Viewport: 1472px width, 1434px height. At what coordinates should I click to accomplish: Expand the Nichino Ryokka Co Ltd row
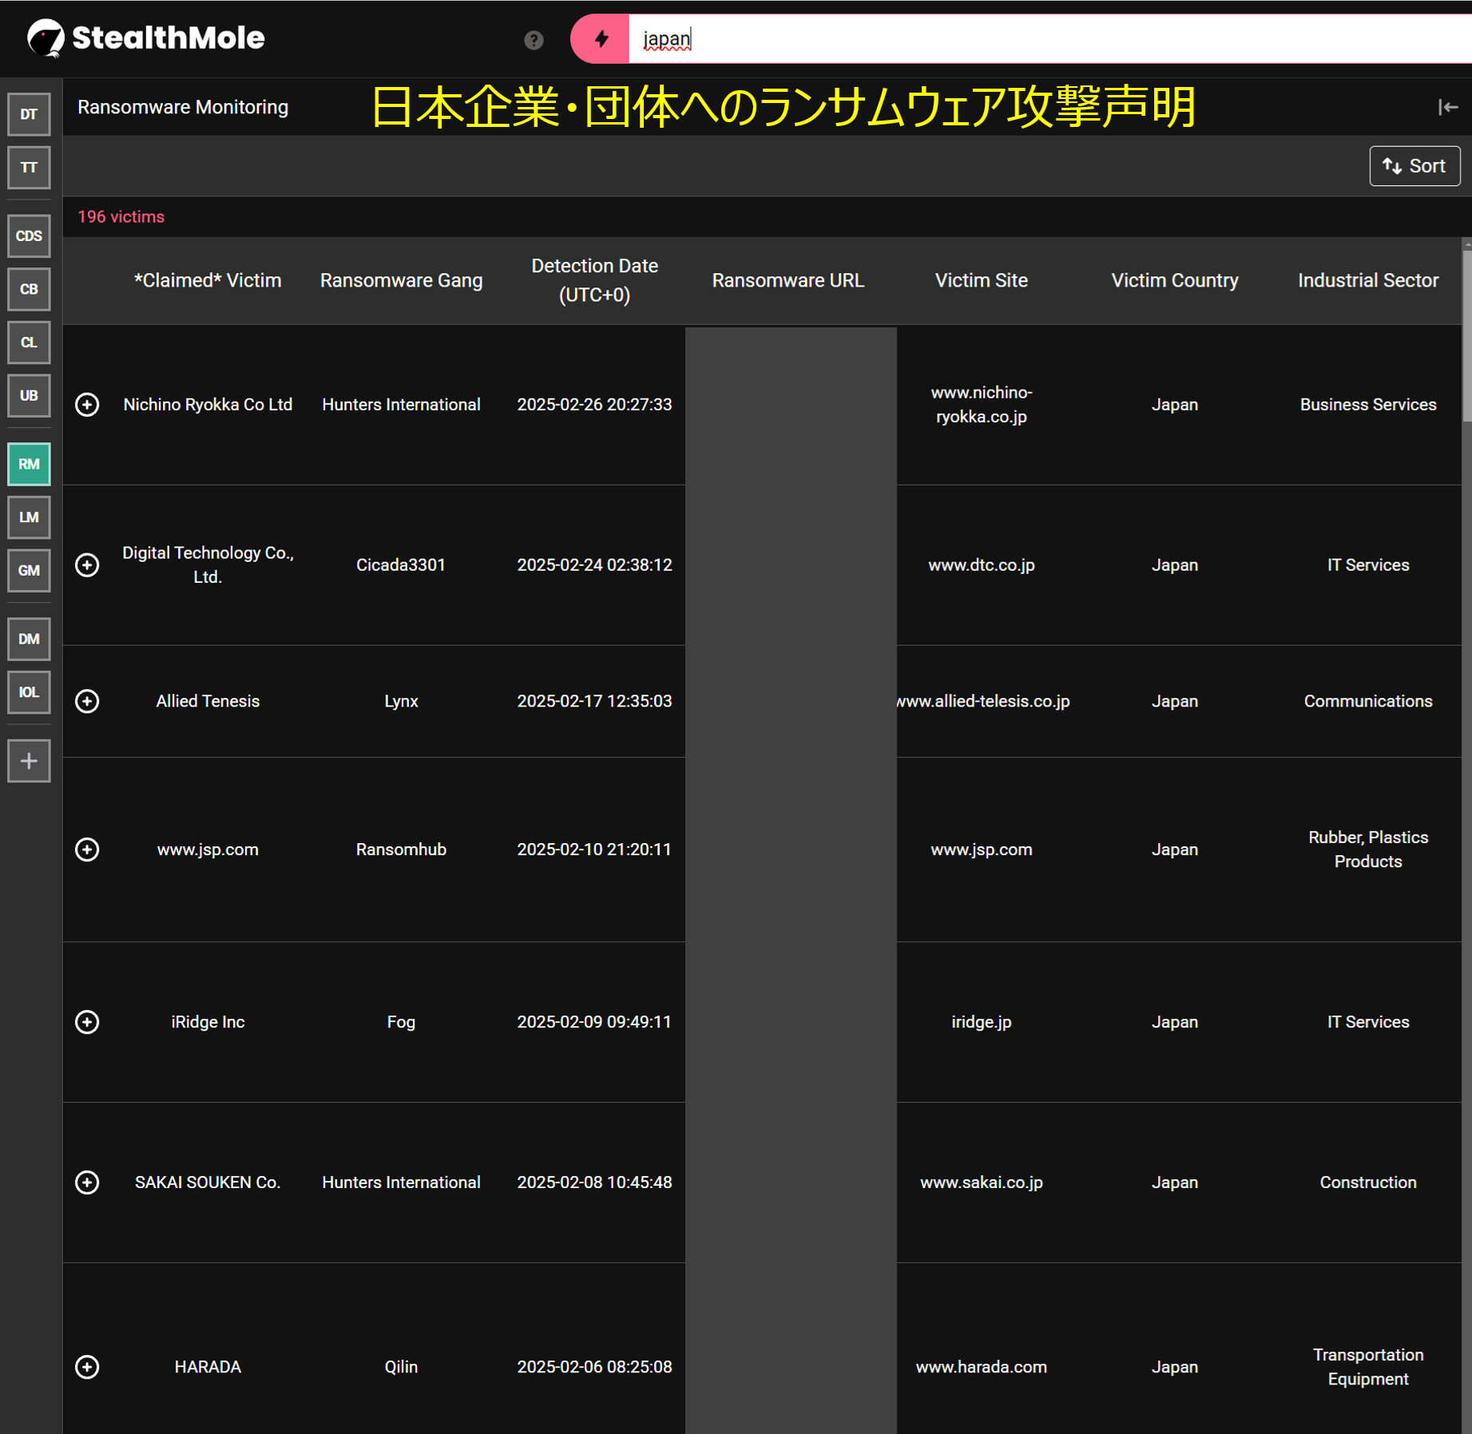[87, 405]
